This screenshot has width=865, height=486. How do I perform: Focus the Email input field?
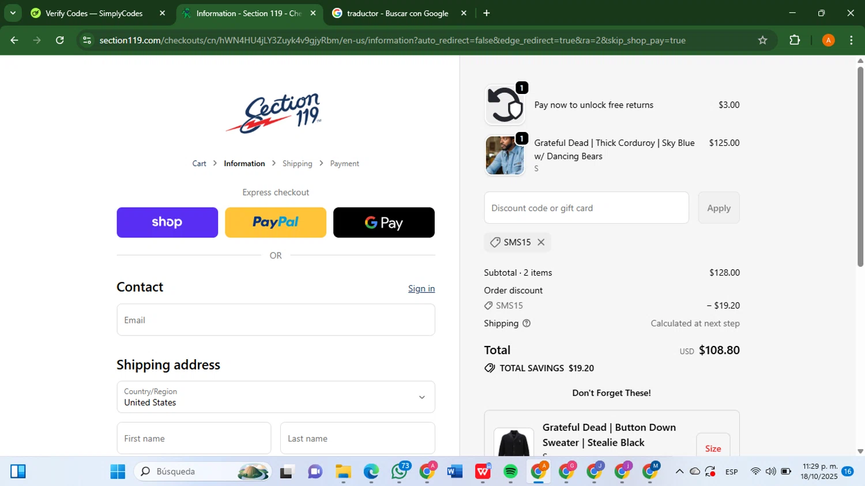tap(276, 320)
